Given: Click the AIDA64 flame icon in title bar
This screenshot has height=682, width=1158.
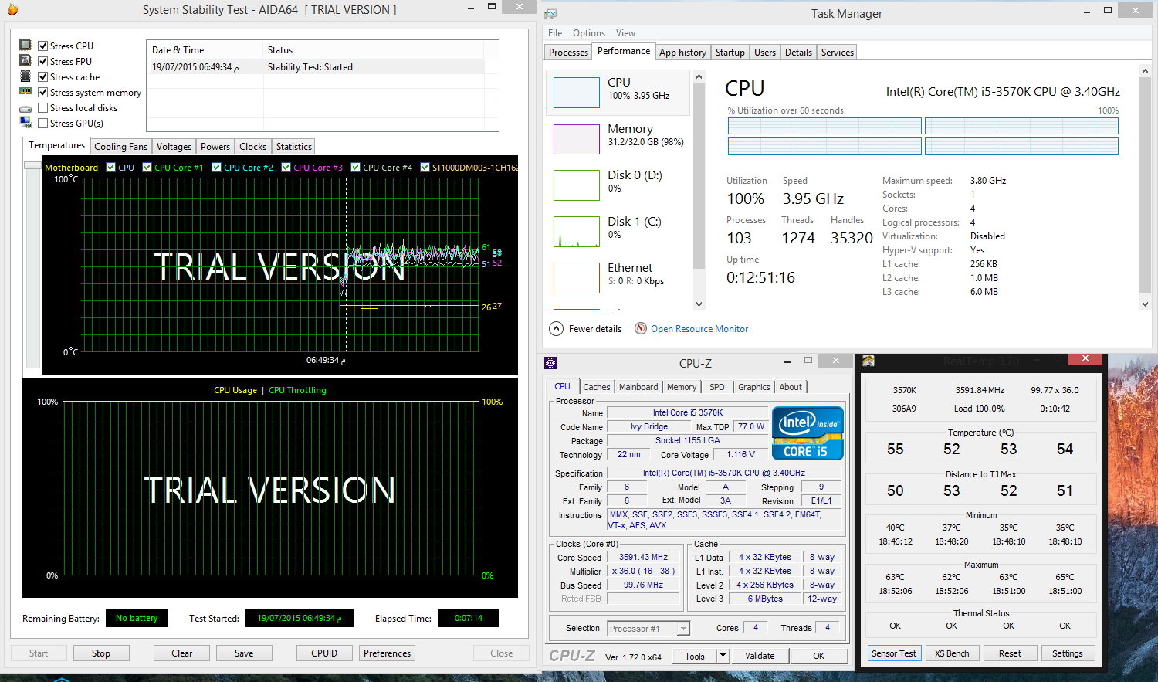Looking at the screenshot, I should (x=12, y=10).
